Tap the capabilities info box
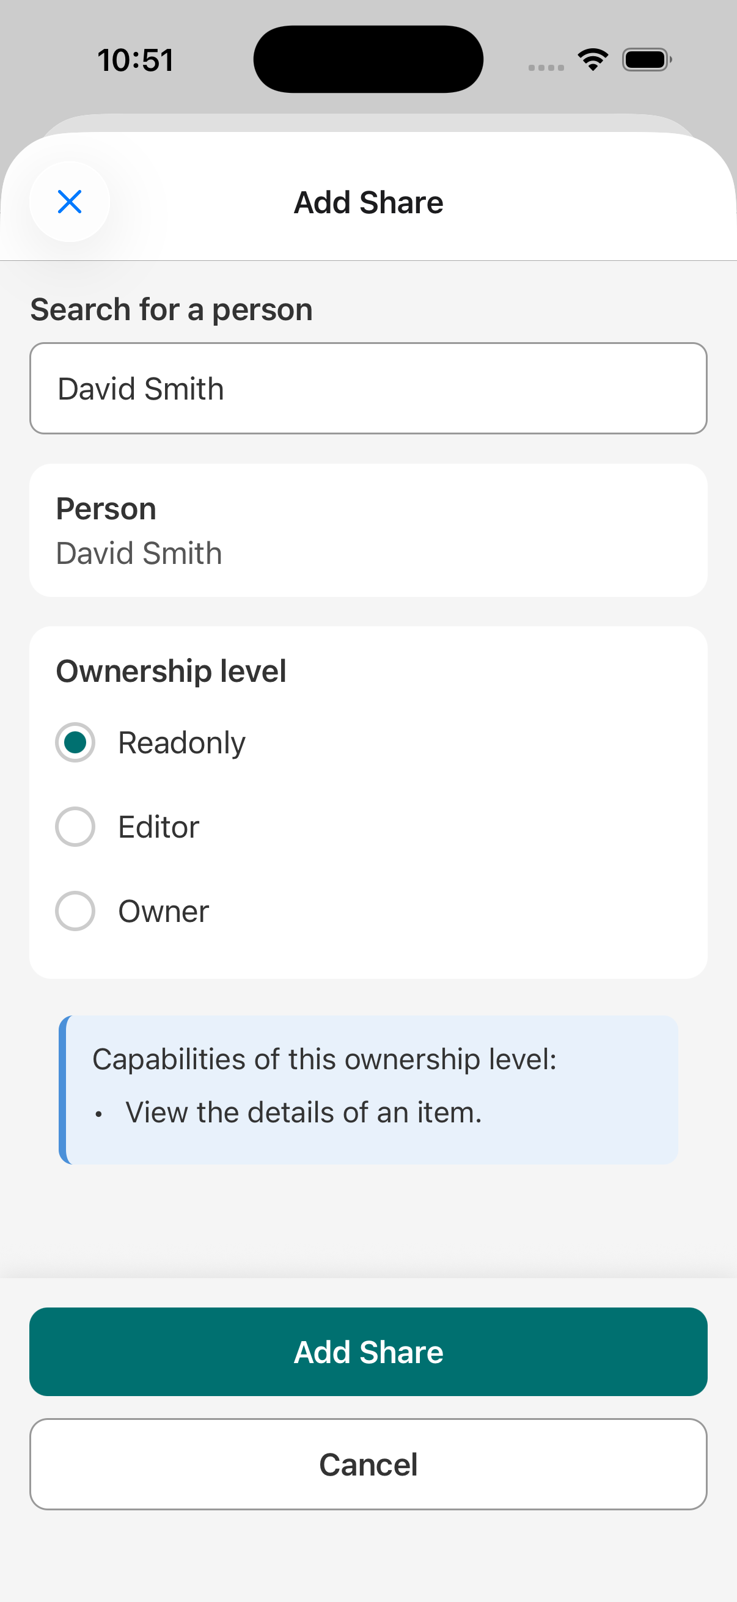 (x=368, y=1089)
